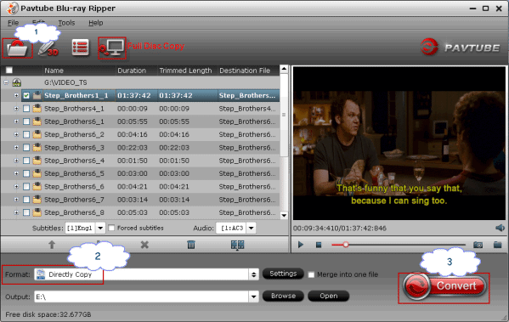Expand the Step_Brothers6_5 row
Screen dimensions: 509x322
tap(16, 173)
